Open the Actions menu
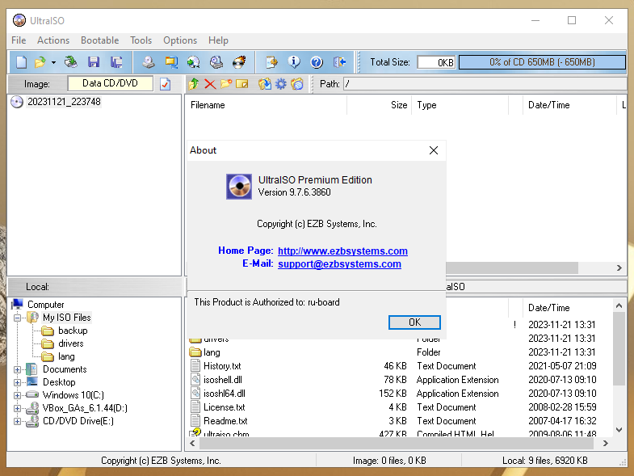 tap(53, 40)
